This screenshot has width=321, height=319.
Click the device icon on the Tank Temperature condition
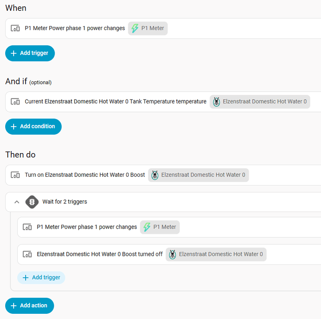[x=15, y=102]
